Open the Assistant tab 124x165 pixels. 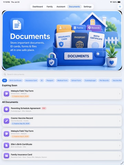click(61, 7)
